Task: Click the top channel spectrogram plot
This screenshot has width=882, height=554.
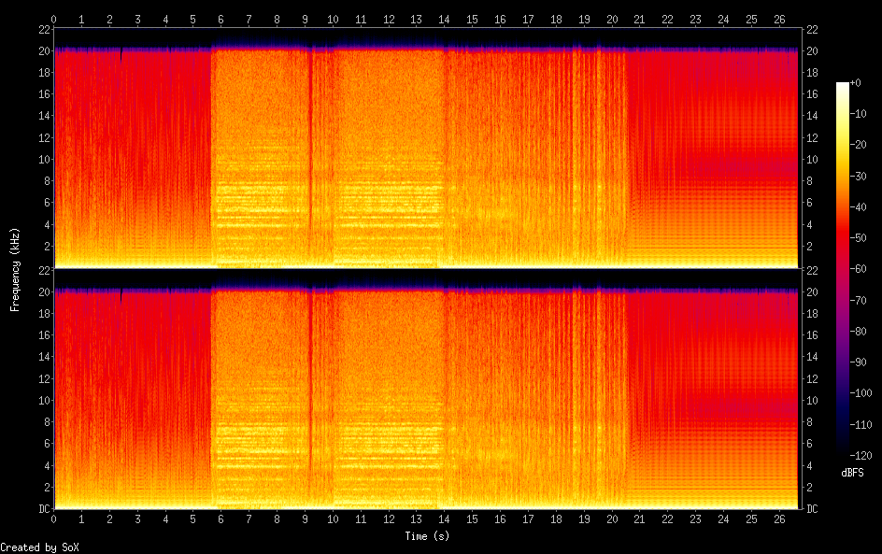Action: click(425, 148)
